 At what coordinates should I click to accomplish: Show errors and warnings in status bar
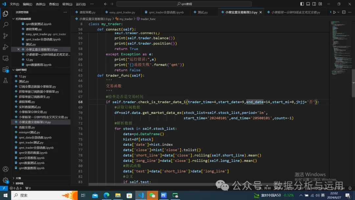pyautogui.click(x=16, y=188)
